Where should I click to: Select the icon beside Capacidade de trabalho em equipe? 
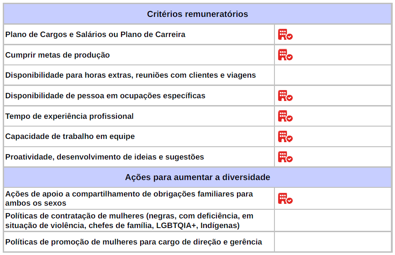pos(285,137)
